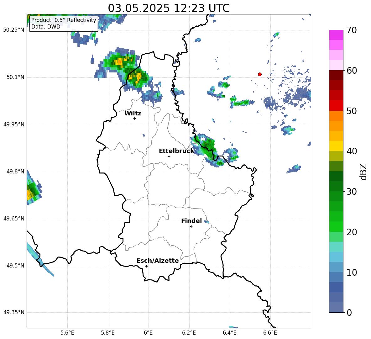Click the '49.5°N' latitude label
Viewport: 371px width, 339px height.
coord(15,266)
